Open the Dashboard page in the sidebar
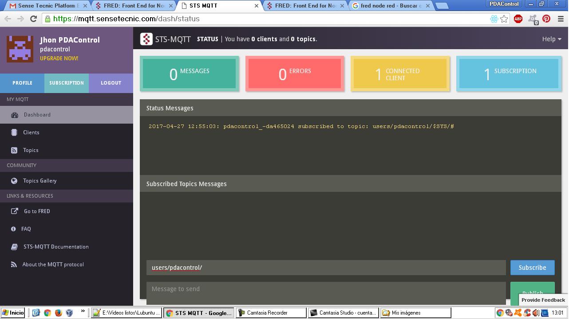 tap(67, 115)
